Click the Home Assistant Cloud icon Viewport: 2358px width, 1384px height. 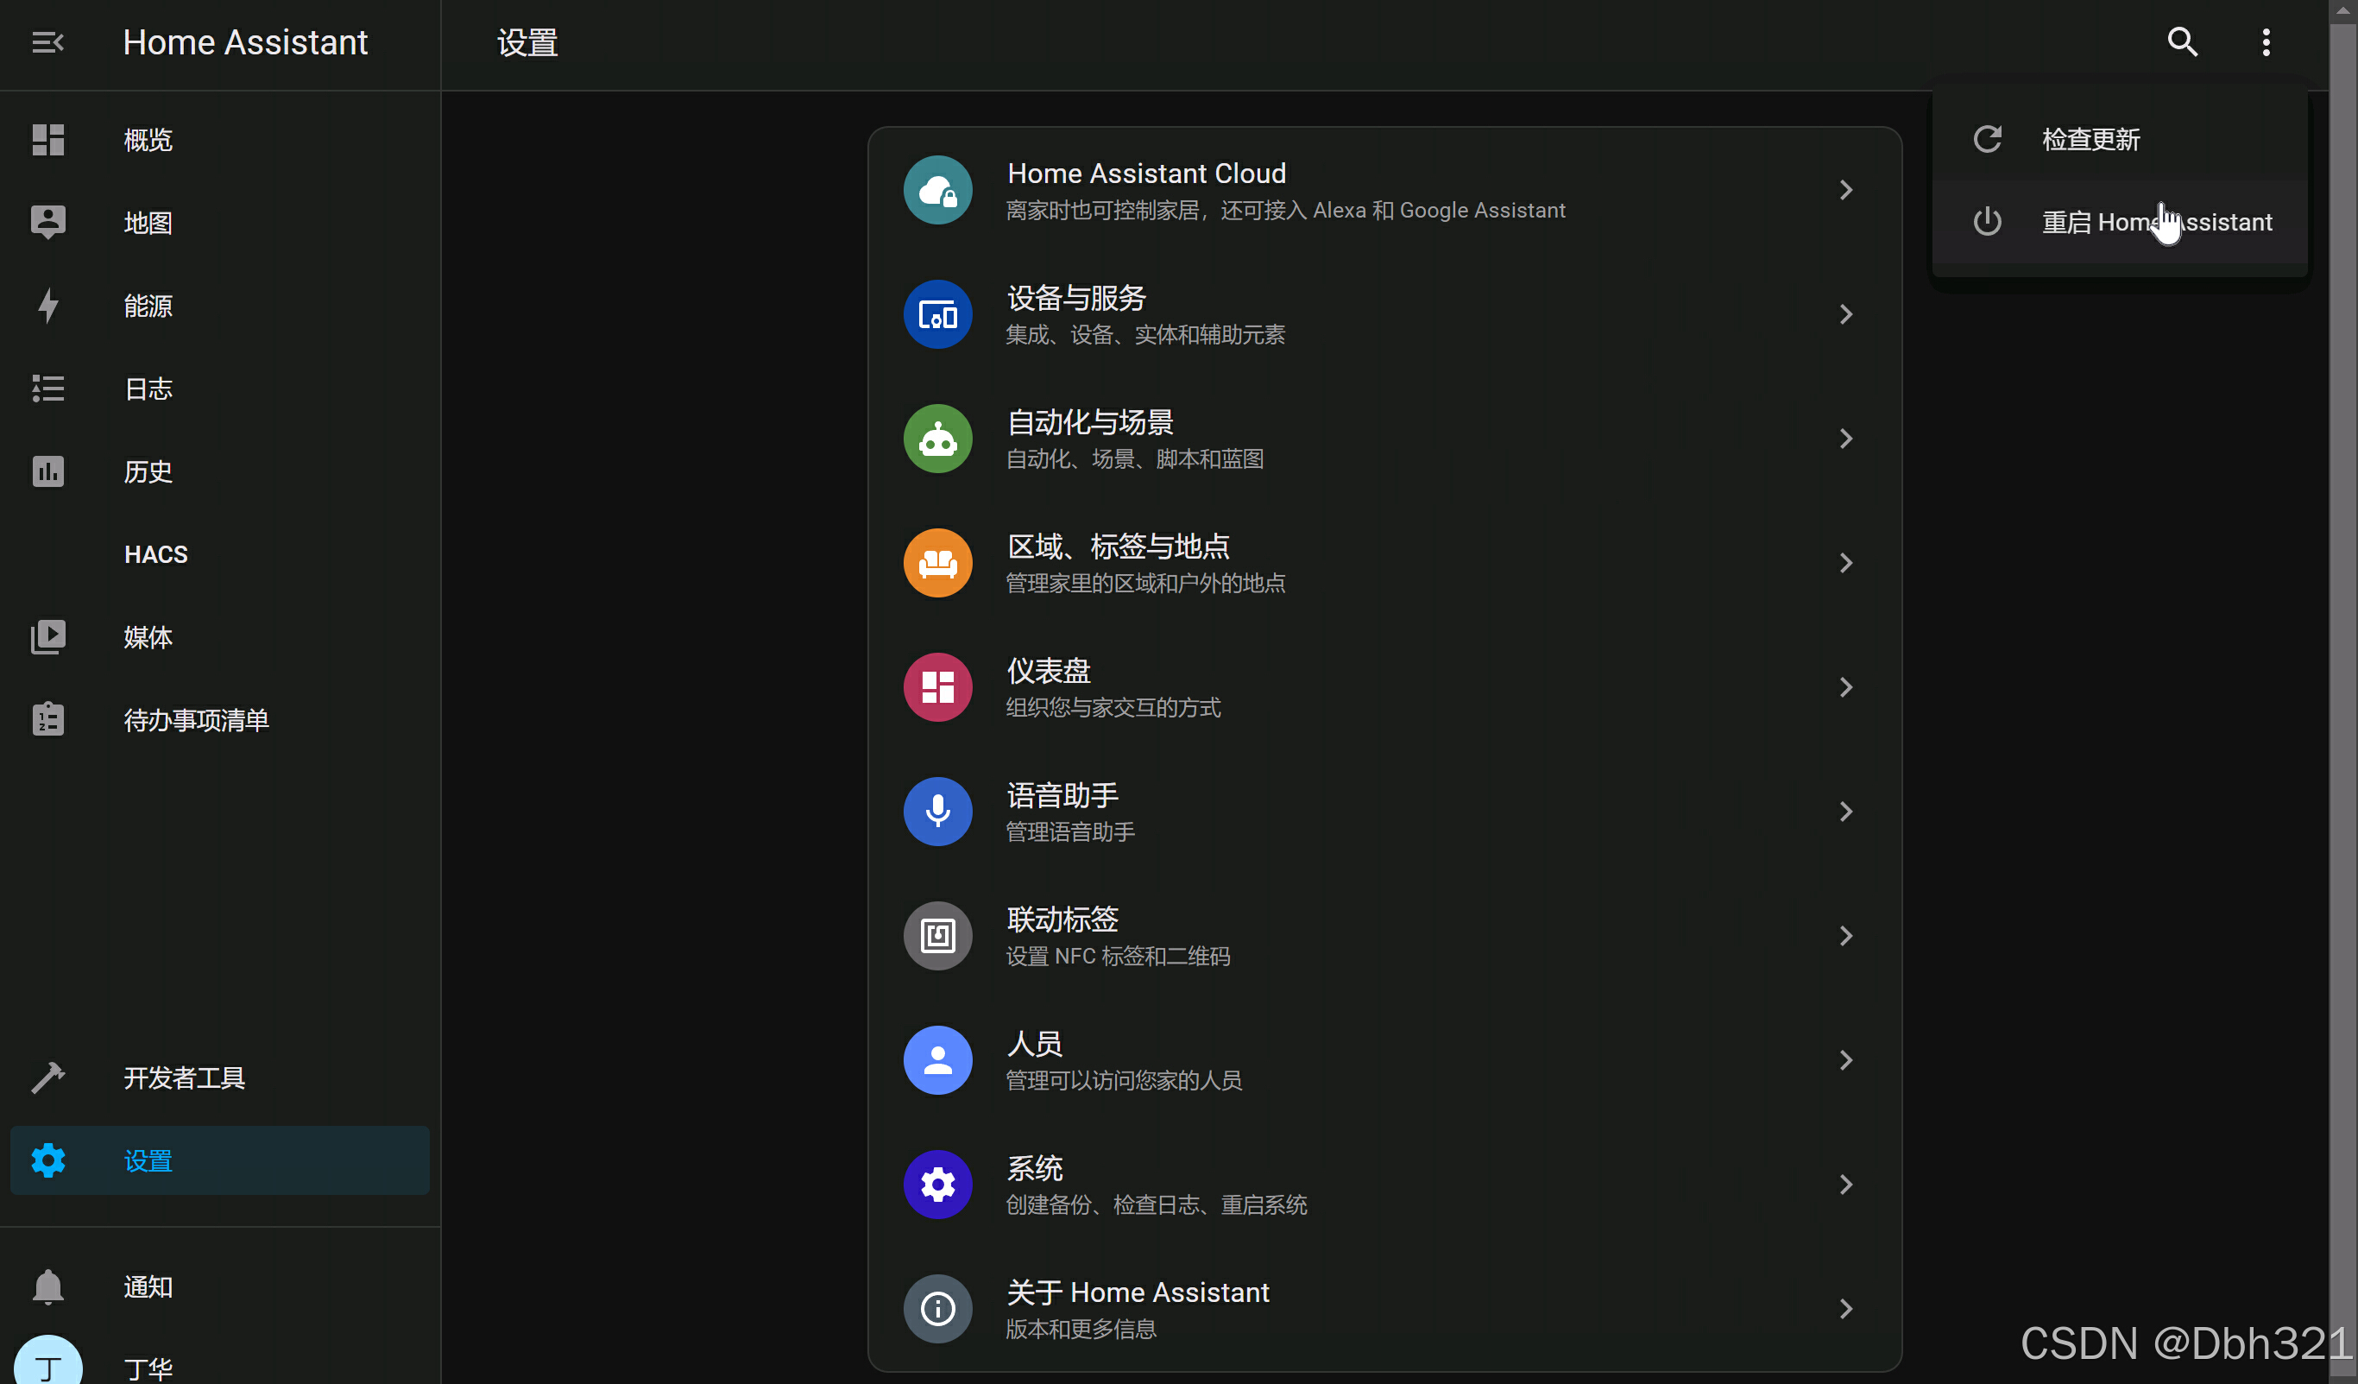(937, 190)
